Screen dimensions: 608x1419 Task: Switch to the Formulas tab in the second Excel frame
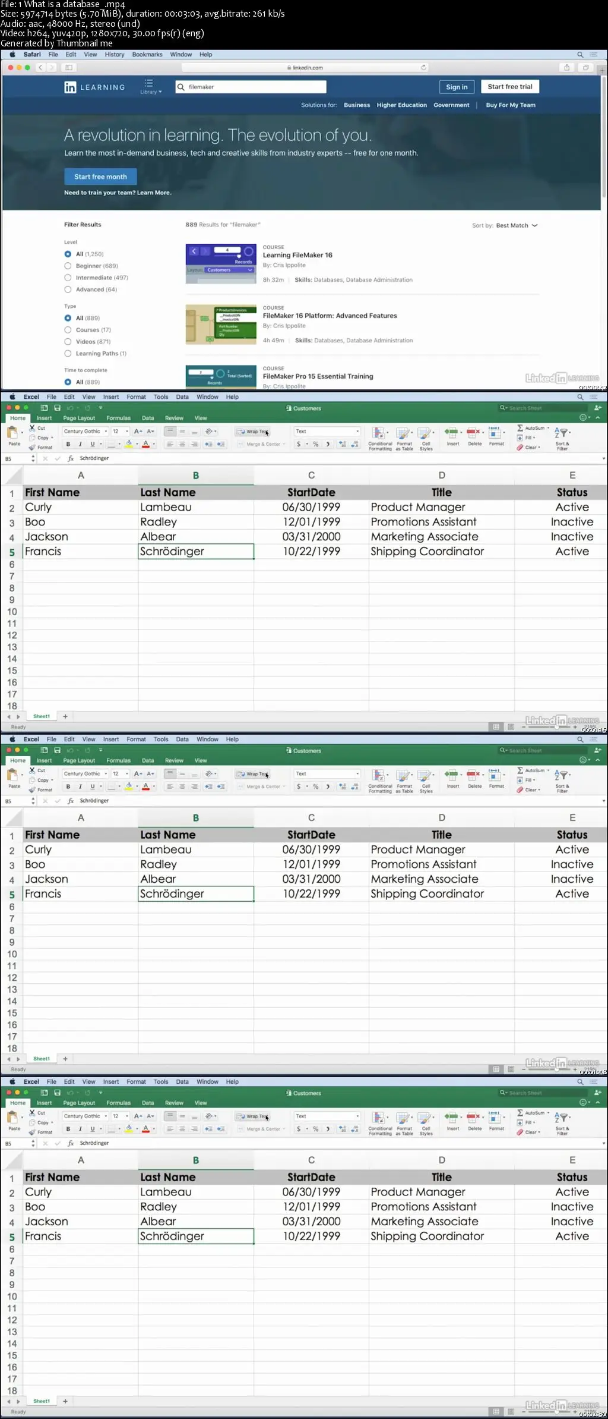click(x=118, y=761)
